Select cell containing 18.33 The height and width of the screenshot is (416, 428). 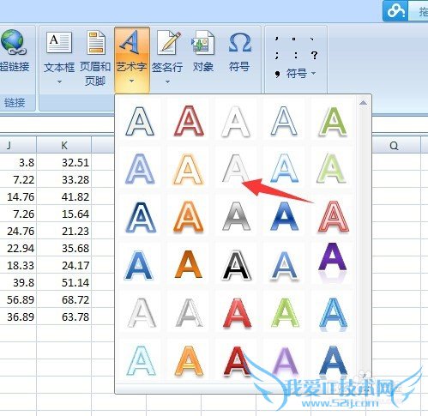point(18,266)
